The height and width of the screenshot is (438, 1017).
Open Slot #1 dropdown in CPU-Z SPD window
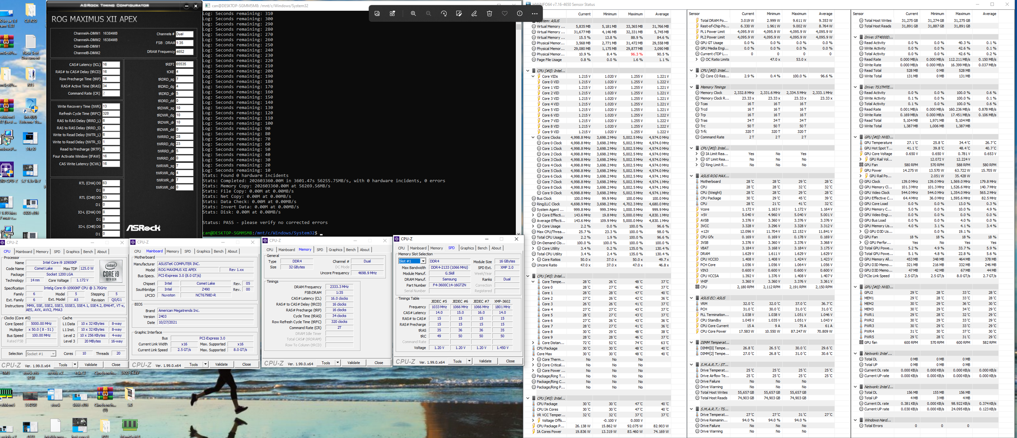pos(423,261)
